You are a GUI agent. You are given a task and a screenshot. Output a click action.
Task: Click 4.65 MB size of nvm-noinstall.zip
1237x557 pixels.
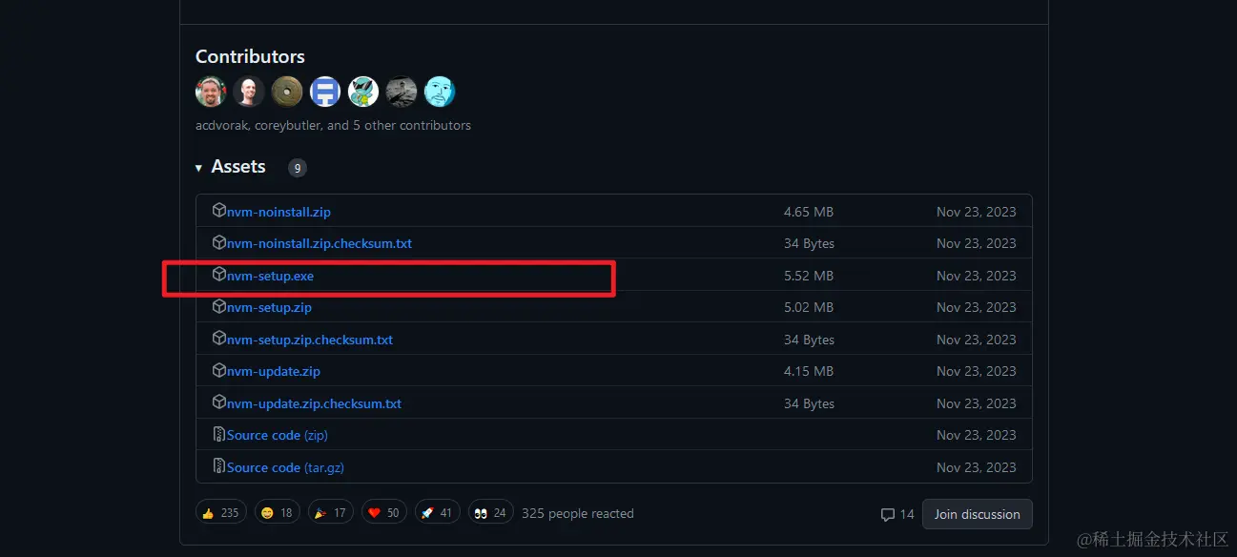pos(809,212)
